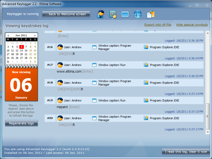Select January 7 in calendar
The width and height of the screenshot is (212, 159).
coord(26,47)
